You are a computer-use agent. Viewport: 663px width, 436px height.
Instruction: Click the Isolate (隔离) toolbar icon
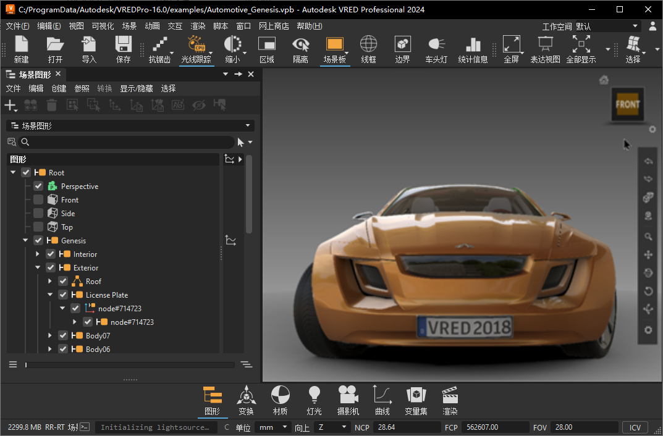tap(300, 45)
